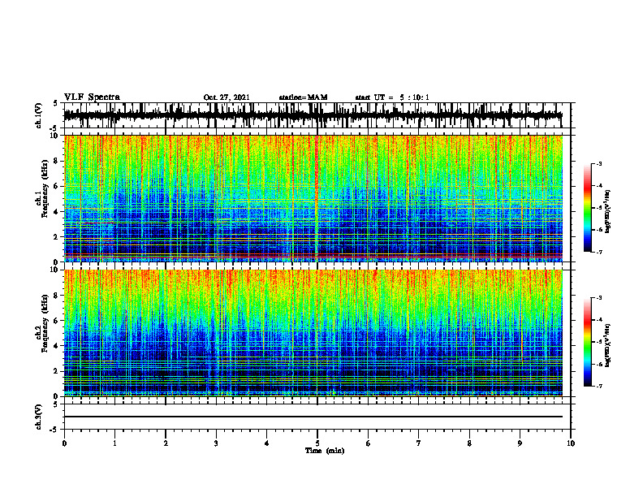
Task: Click time axis tick label "5"
Action: click(317, 443)
